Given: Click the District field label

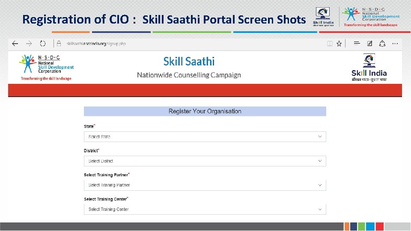Looking at the screenshot, I should [x=91, y=151].
